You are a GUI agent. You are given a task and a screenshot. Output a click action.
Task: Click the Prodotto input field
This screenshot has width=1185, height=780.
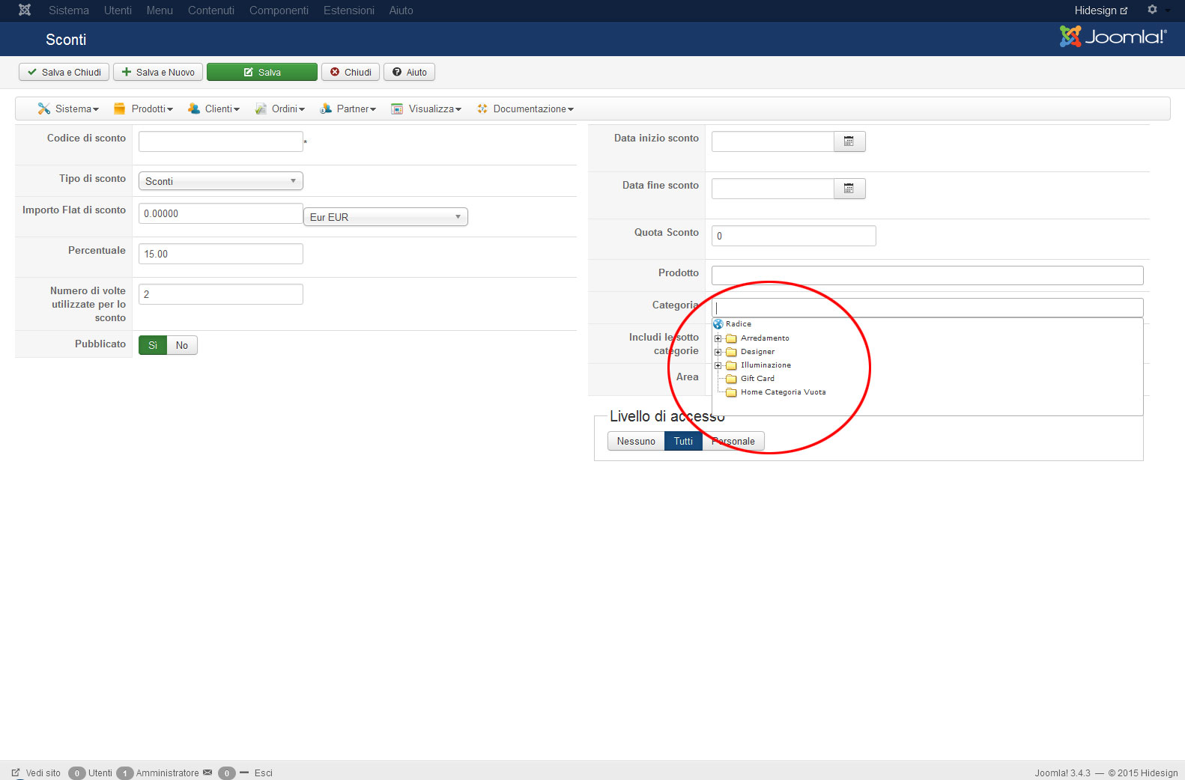(x=927, y=275)
